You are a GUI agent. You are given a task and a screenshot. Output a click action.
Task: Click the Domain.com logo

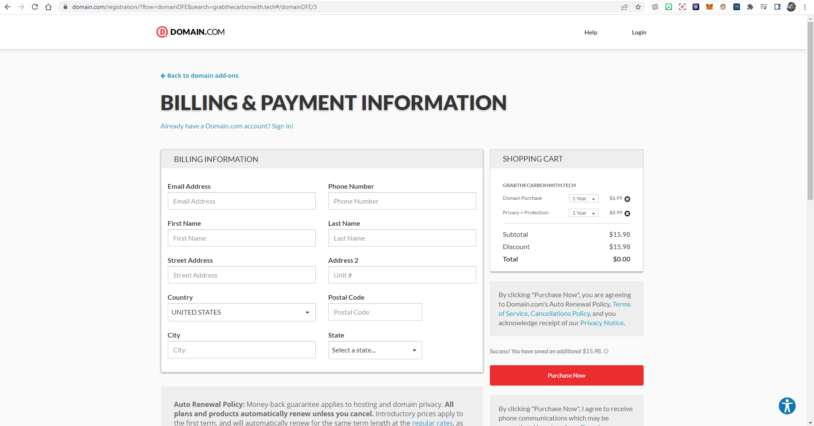190,32
